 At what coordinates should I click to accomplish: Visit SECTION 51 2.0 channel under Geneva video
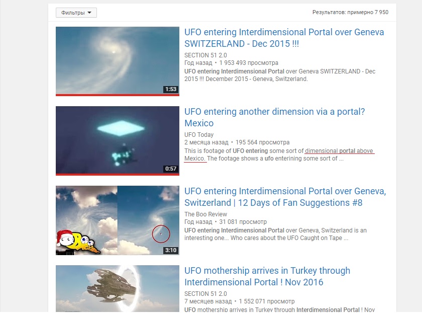click(205, 55)
